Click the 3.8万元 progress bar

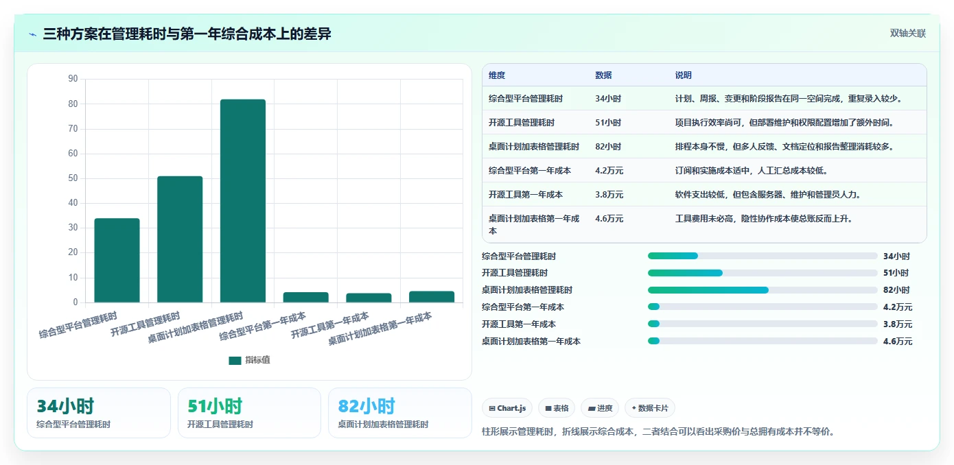[763, 324]
